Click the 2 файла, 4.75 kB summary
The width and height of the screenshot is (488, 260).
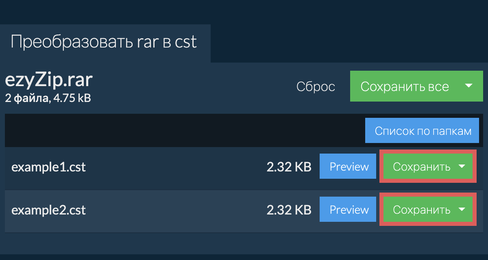[48, 98]
